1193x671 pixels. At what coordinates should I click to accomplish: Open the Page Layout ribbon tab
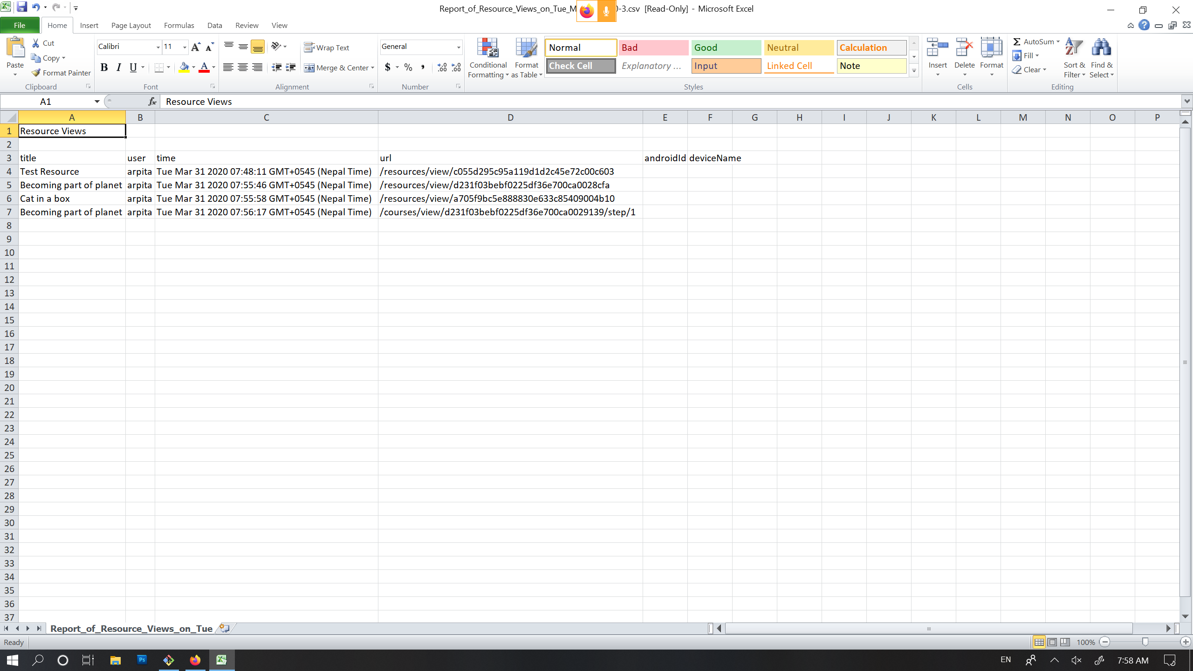pyautogui.click(x=131, y=25)
